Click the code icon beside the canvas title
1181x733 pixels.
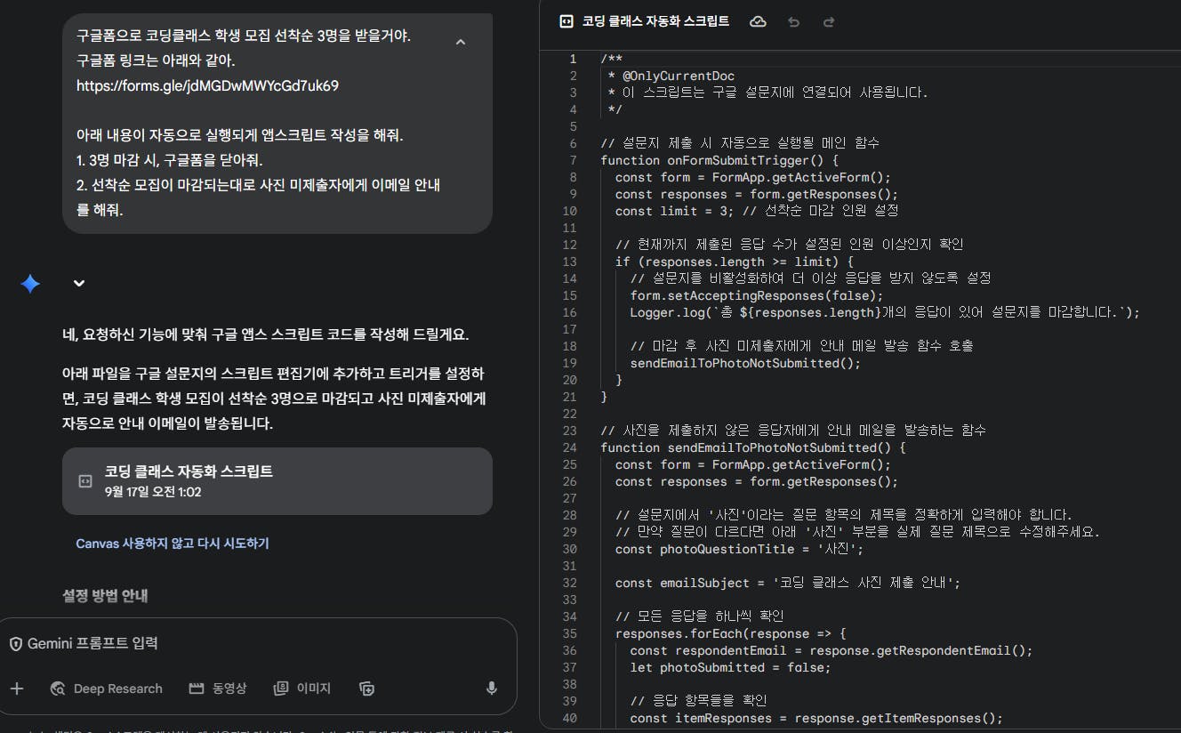pyautogui.click(x=566, y=21)
